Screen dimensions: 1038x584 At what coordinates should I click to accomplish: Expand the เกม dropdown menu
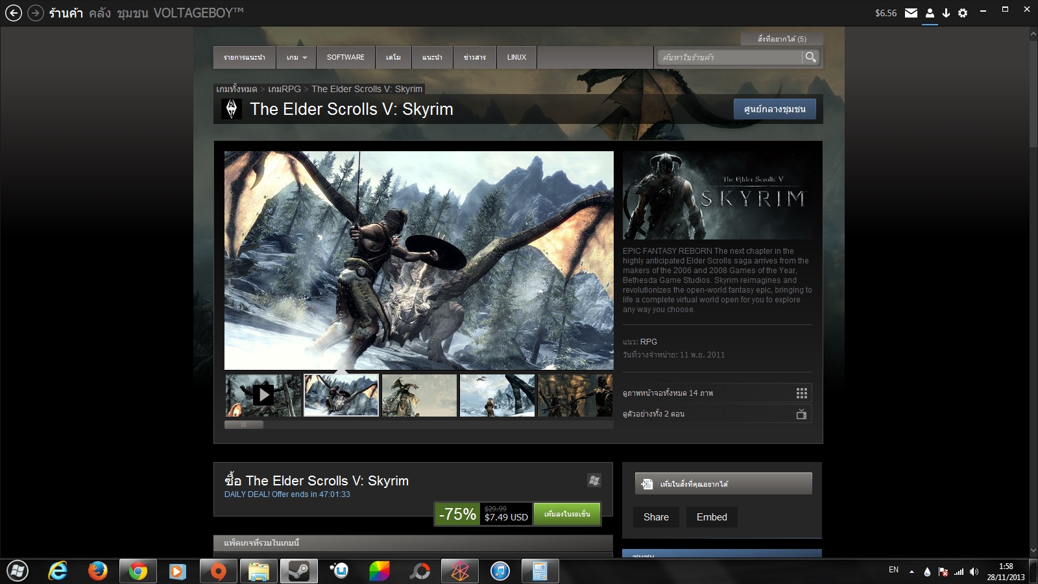(x=296, y=57)
